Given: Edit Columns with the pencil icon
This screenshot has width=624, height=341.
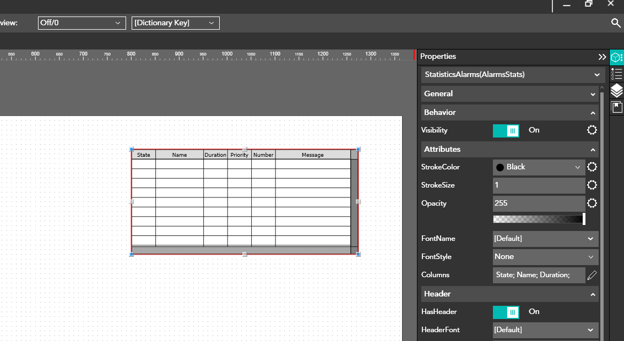Looking at the screenshot, I should (x=592, y=275).
